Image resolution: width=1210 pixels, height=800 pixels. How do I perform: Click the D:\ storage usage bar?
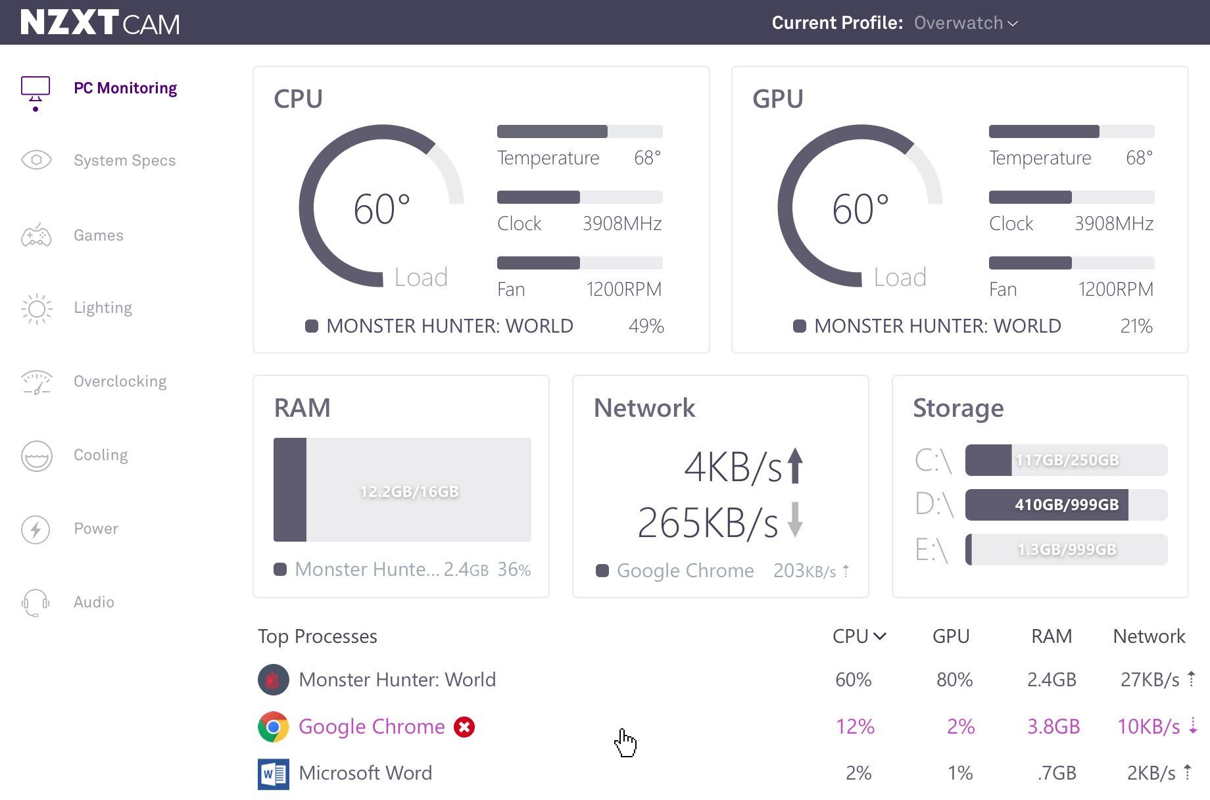coord(1066,505)
